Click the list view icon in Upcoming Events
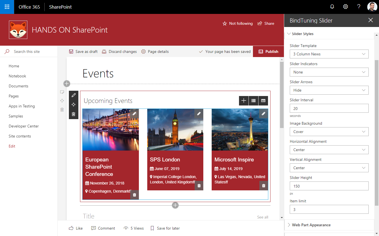This screenshot has height=236, width=379. (253, 101)
